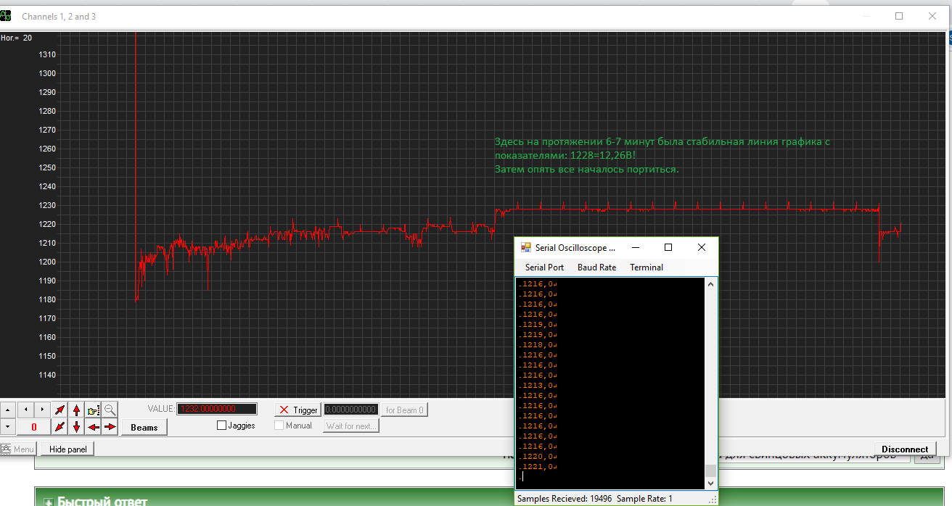952x506 pixels.
Task: Click the diagonal down-left red arrow icon
Action: (x=59, y=427)
